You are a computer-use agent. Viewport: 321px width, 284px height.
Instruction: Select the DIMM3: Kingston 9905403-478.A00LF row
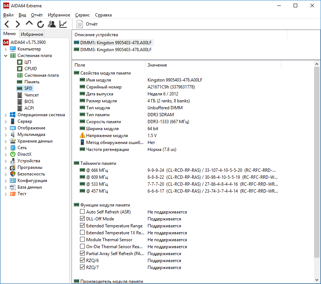pyautogui.click(x=116, y=50)
